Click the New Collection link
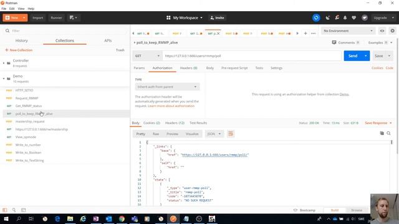Viewport: 399px width, 224px height. tap(19, 50)
